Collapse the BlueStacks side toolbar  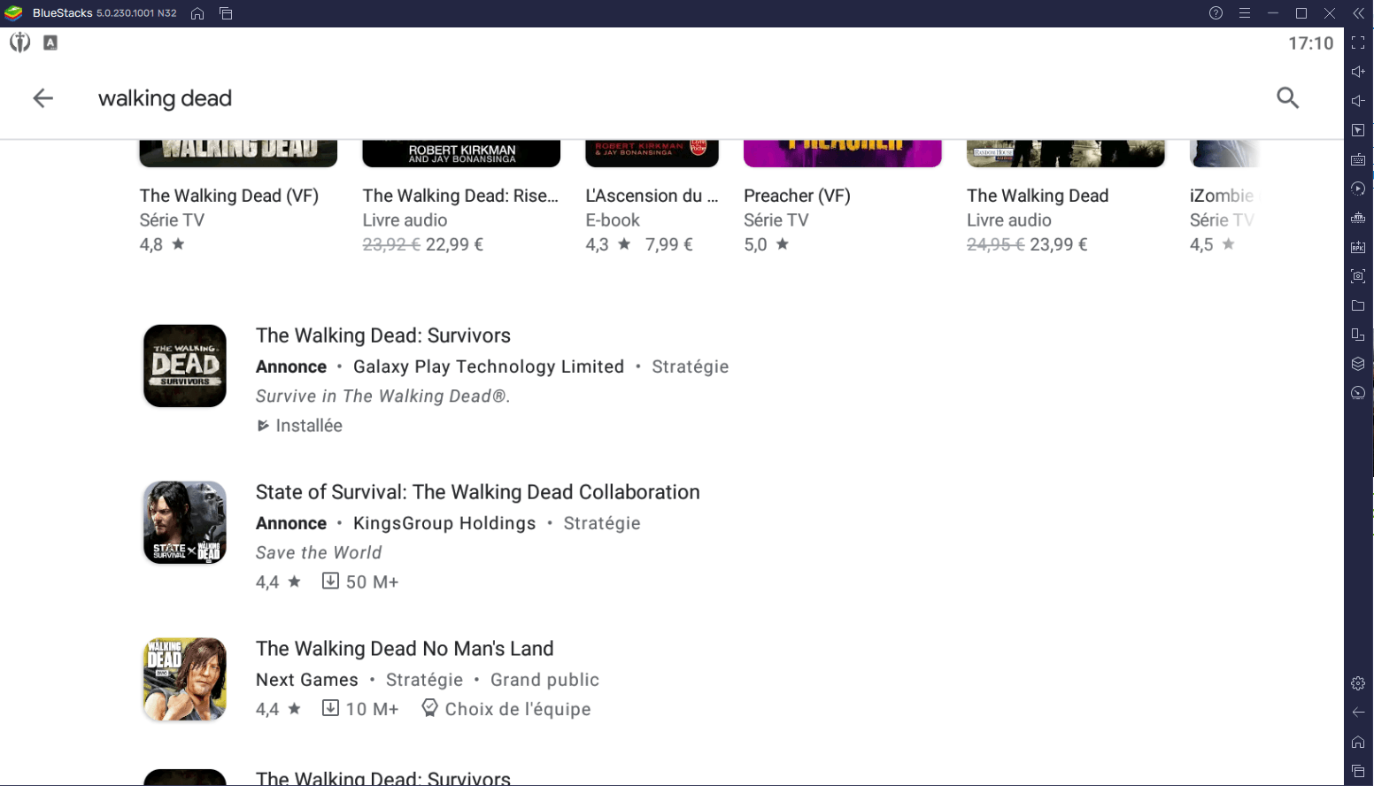click(1358, 13)
